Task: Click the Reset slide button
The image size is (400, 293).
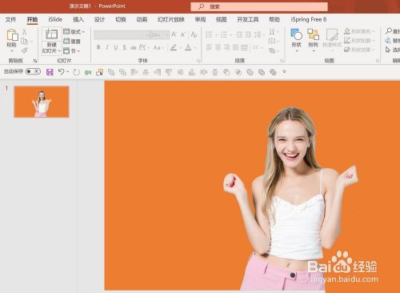Action: pos(72,41)
